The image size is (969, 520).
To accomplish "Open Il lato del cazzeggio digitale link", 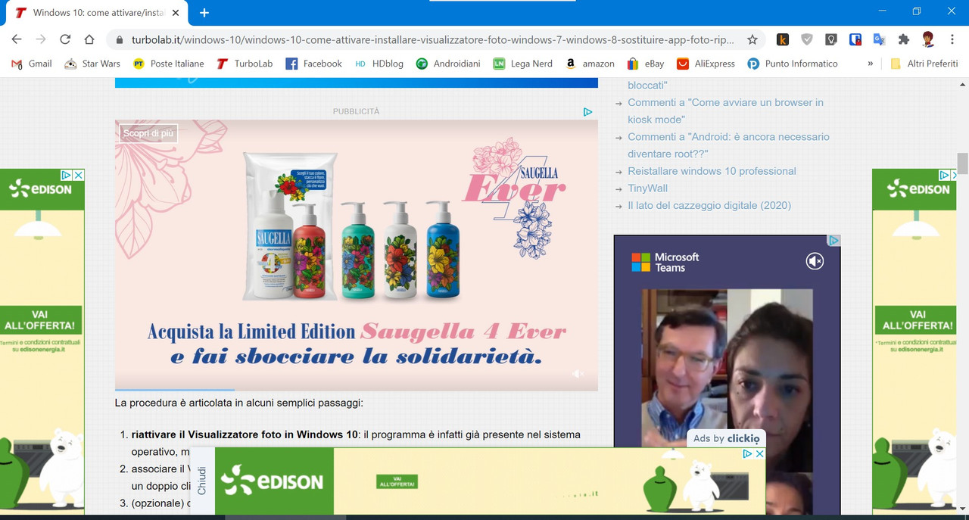I will (x=709, y=205).
